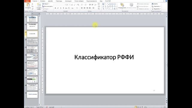The height and width of the screenshot is (108, 192).
Task: Click the Arrange (Упорядочить) icon
Action: point(122,5)
